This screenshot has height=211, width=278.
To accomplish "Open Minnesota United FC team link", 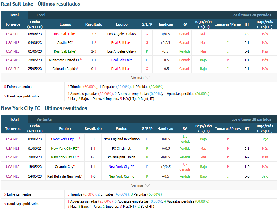I will [x=64, y=60].
